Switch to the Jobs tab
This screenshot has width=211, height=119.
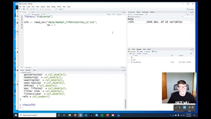[x=34, y=70]
